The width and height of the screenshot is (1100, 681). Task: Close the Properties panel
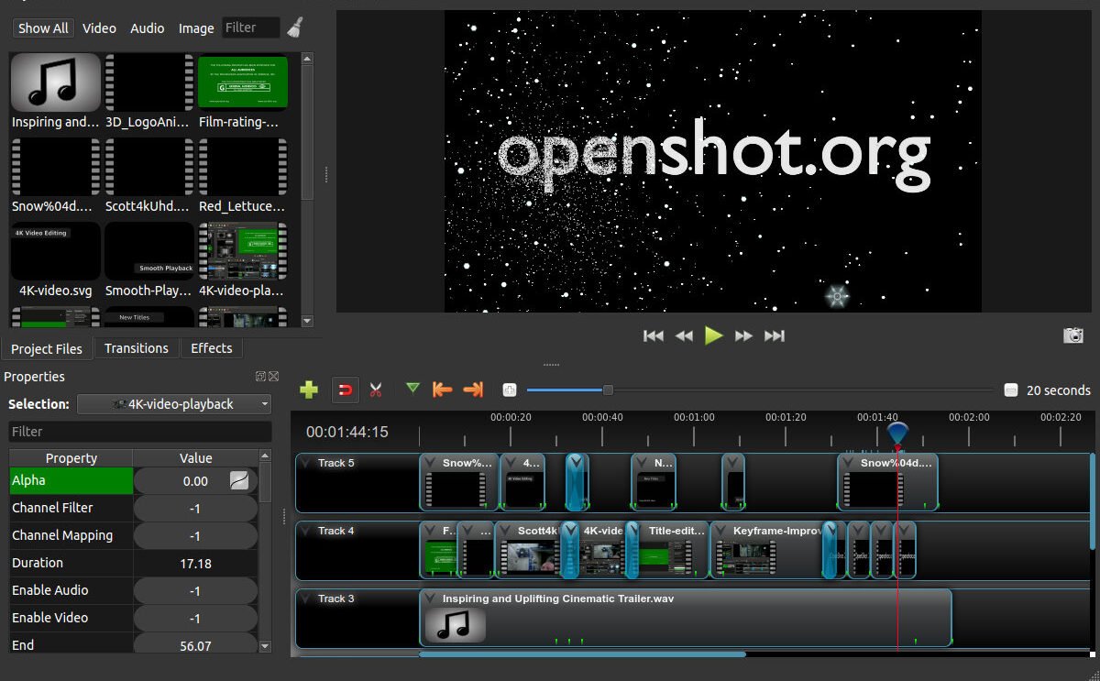pos(273,377)
